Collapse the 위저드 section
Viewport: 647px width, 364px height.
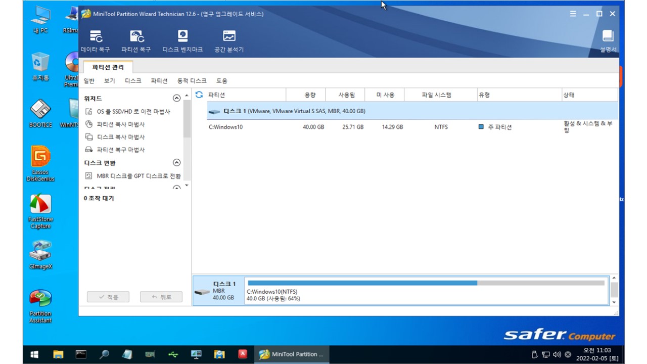click(x=176, y=99)
